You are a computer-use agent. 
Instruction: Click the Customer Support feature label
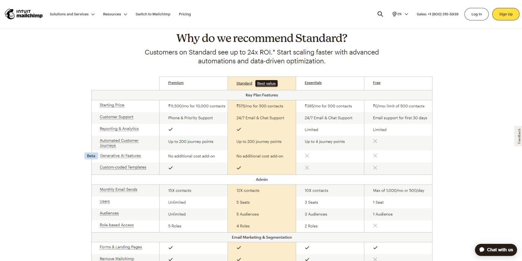click(x=116, y=117)
